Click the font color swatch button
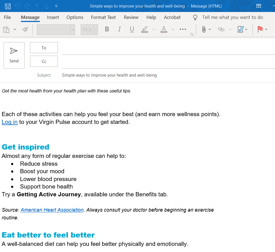The width and height of the screenshot is (275, 252). pyautogui.click(x=164, y=30)
